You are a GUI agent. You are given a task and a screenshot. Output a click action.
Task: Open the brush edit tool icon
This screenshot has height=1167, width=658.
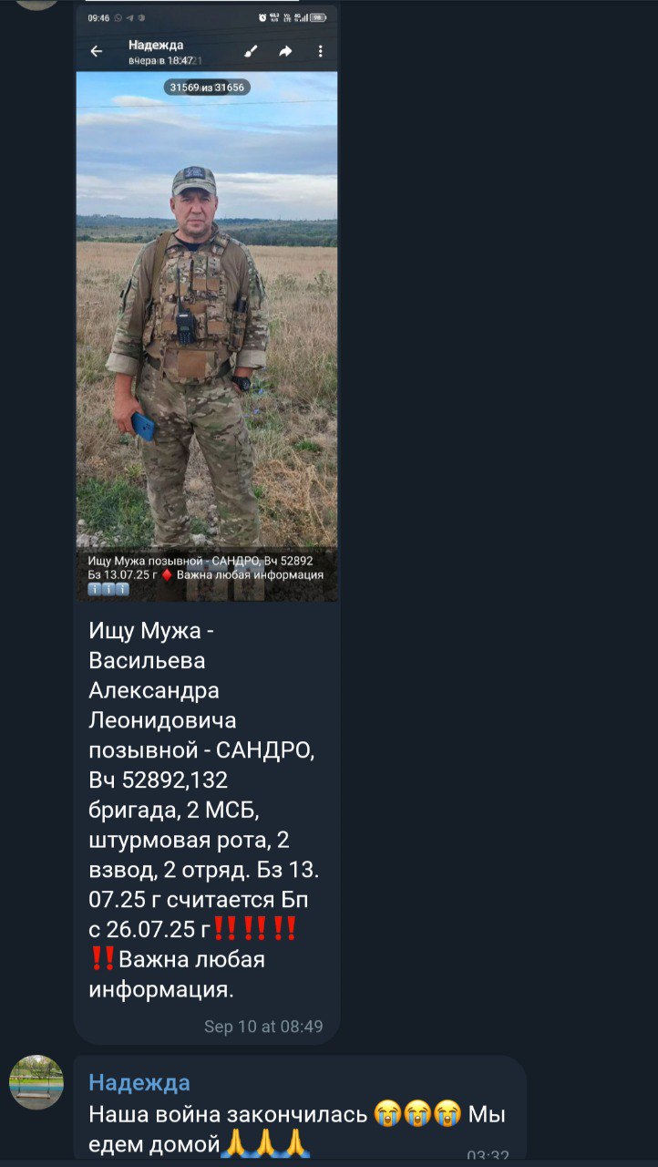[x=251, y=52]
